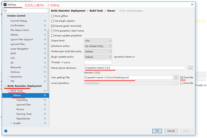Close the Settings dialog
This screenshot has height=138, width=207.
point(192,4)
